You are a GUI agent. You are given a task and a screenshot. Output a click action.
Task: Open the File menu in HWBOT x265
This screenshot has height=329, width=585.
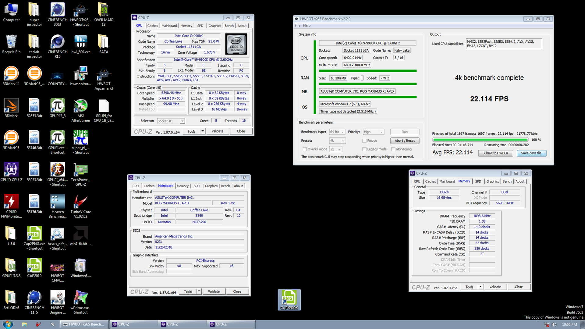(297, 26)
